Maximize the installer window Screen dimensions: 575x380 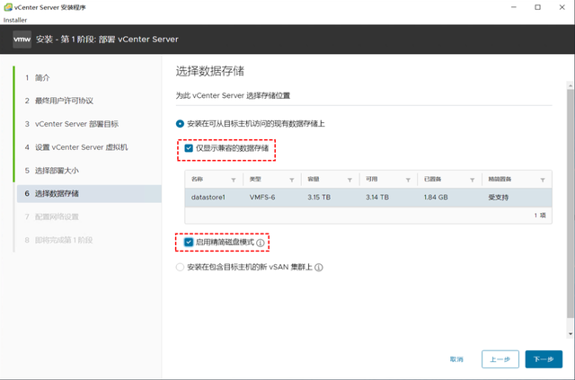pyautogui.click(x=537, y=7)
